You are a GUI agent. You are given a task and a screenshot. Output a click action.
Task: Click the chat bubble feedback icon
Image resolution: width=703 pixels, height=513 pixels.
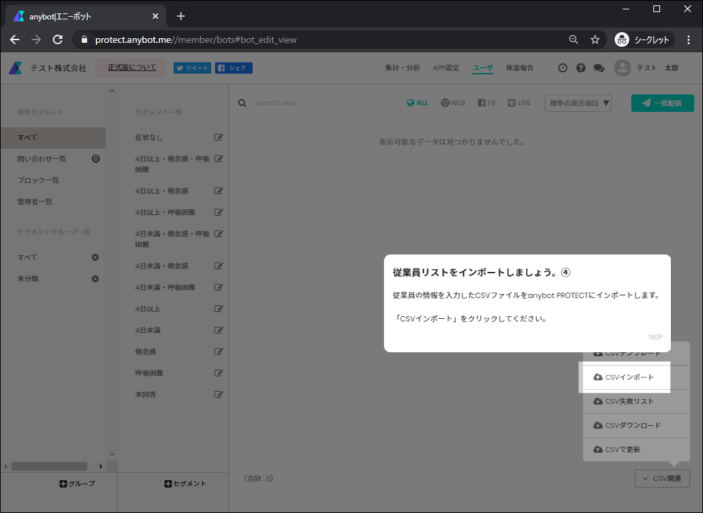[598, 68]
